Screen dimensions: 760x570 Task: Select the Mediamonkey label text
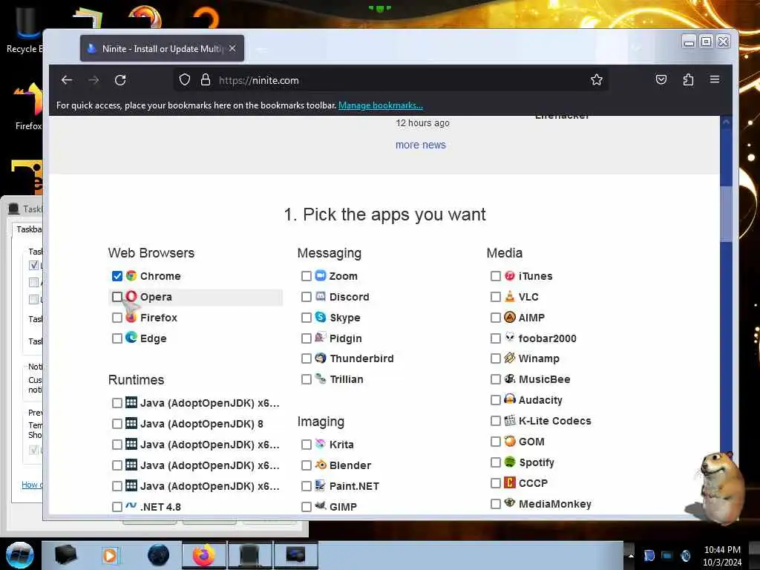click(x=555, y=504)
